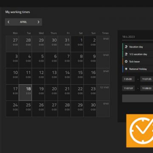Select National Holiday entry
The width and height of the screenshot is (153, 153).
point(138,69)
